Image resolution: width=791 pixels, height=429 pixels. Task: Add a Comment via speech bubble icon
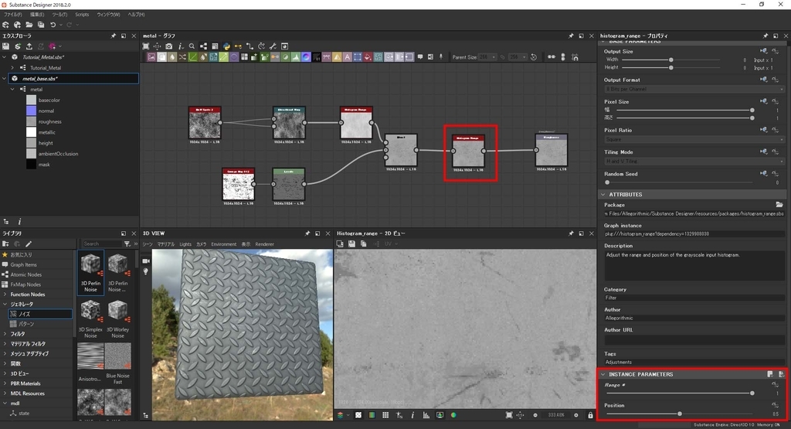[x=420, y=57]
